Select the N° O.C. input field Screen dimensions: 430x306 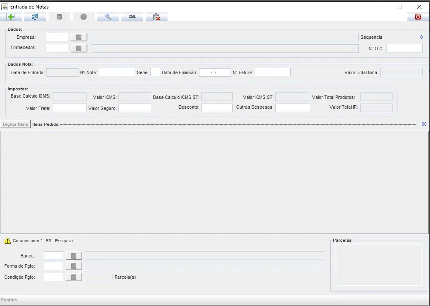(404, 48)
